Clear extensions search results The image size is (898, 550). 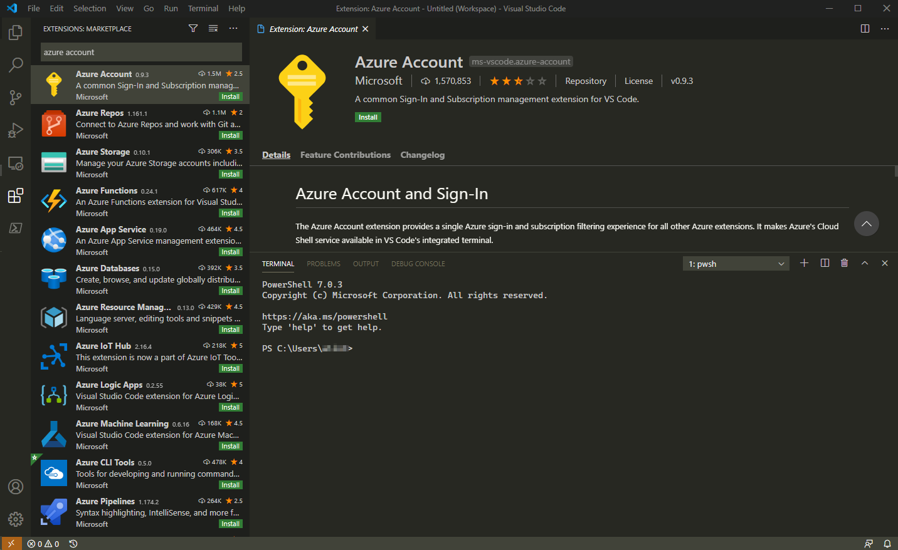tap(213, 28)
